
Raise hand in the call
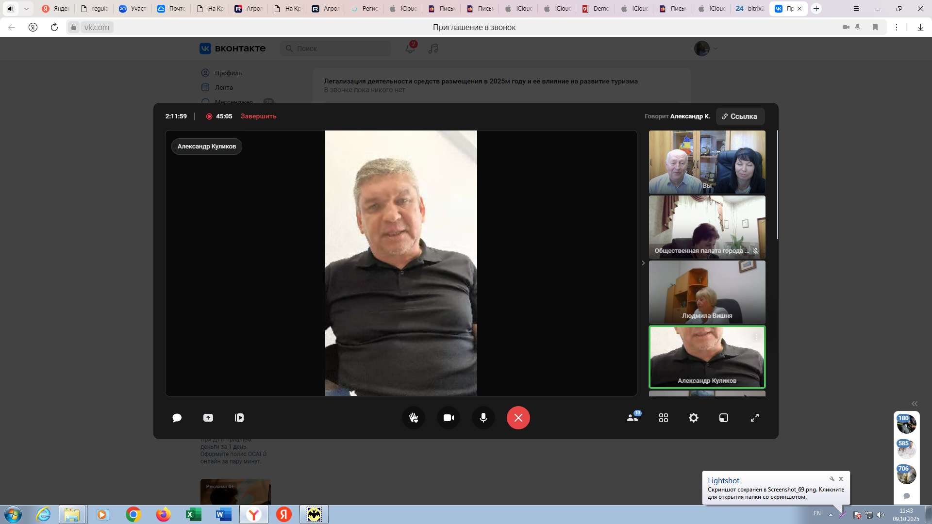[x=414, y=418]
